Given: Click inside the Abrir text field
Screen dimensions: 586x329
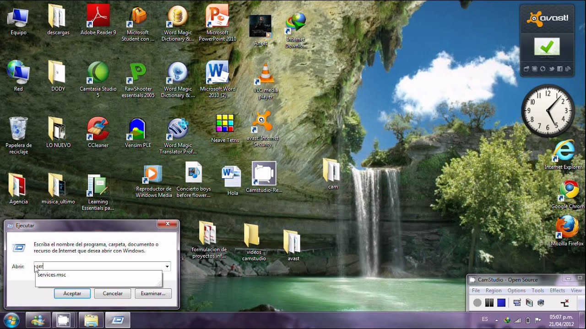Looking at the screenshot, I should (x=92, y=266).
